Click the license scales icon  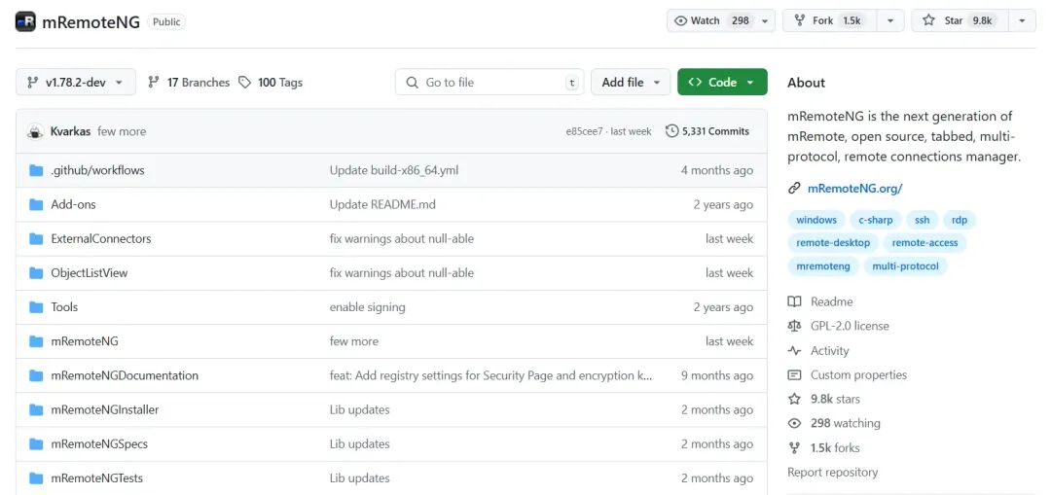click(x=794, y=326)
